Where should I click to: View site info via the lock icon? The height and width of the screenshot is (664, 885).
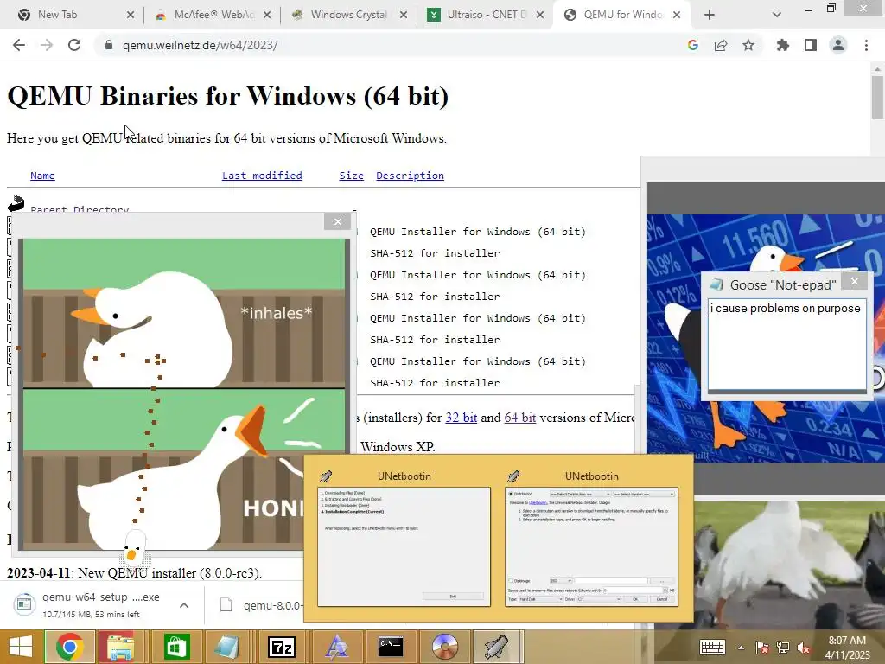click(108, 45)
